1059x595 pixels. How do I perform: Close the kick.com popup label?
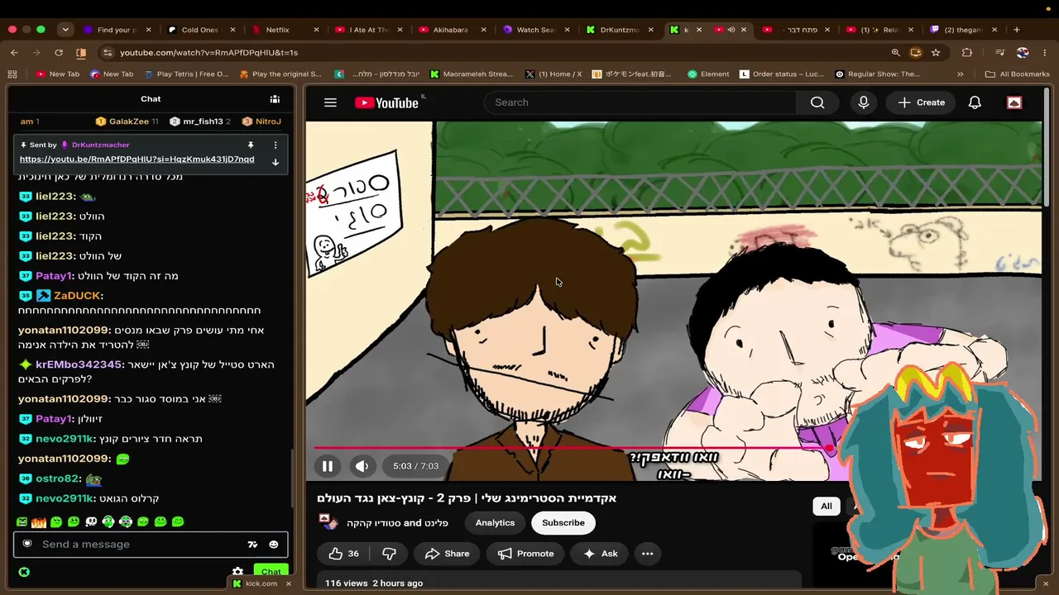tap(288, 583)
